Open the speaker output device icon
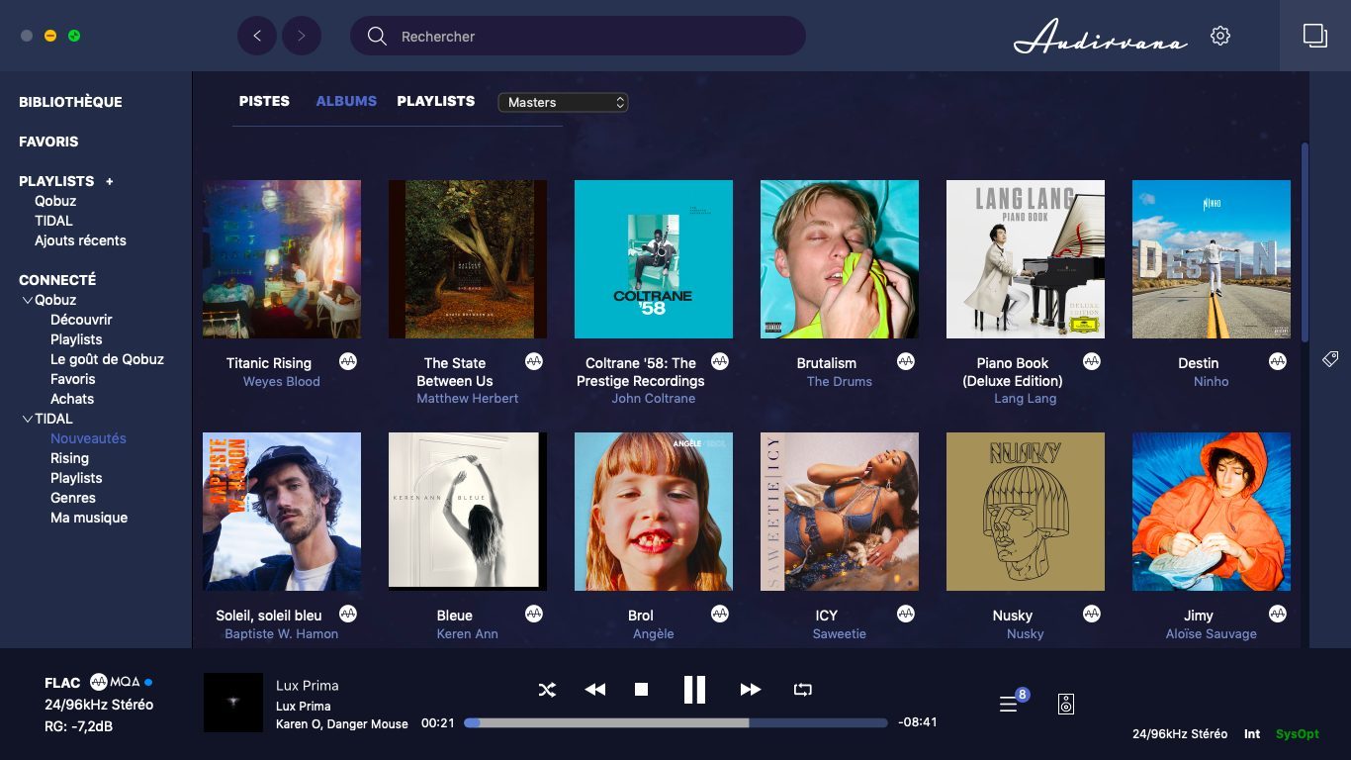The image size is (1351, 760). 1065,704
